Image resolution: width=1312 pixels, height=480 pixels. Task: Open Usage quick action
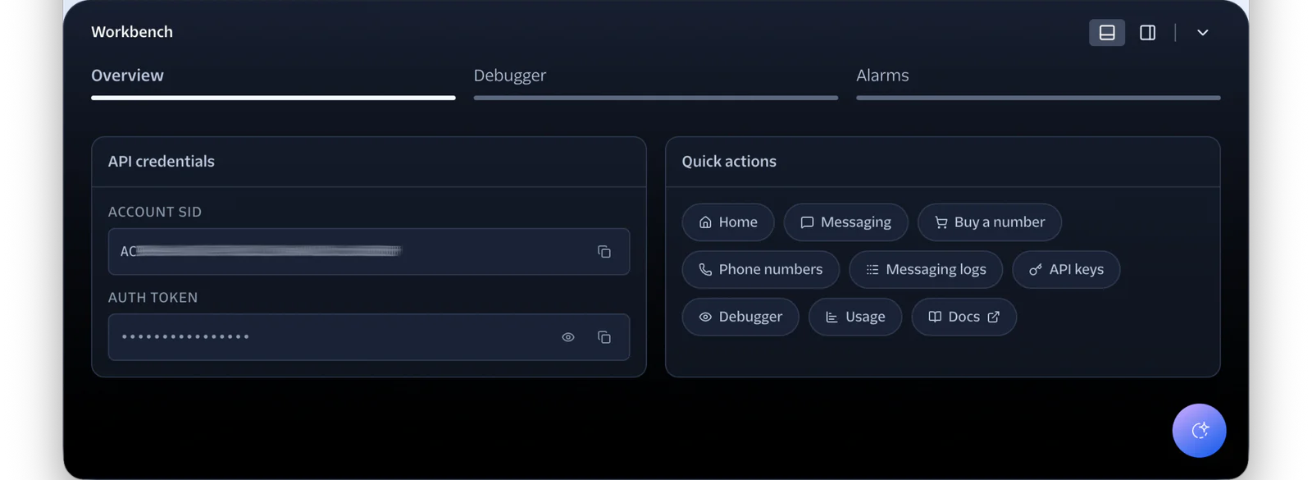point(855,317)
